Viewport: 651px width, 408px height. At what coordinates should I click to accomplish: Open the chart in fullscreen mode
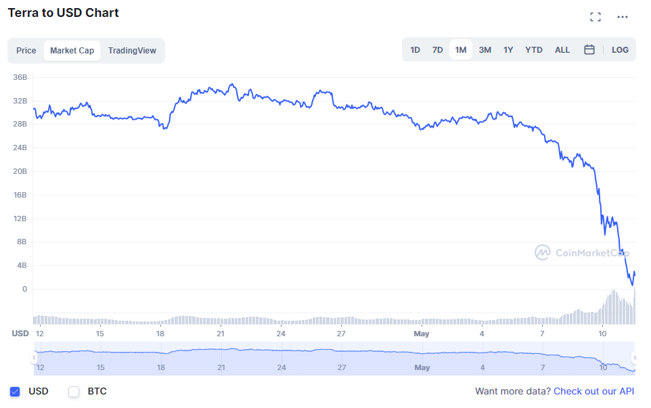(596, 17)
